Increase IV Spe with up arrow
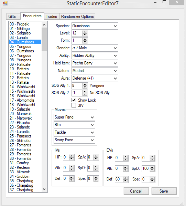This screenshot has height=206, width=186. click(96, 177)
